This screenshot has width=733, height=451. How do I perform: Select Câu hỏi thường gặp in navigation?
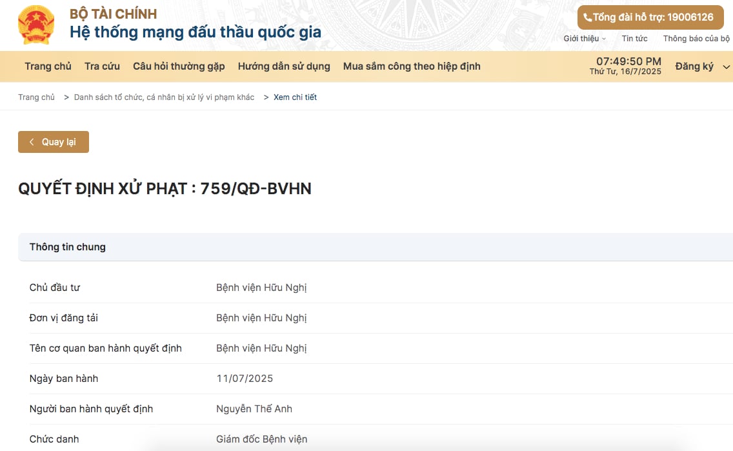(x=179, y=66)
